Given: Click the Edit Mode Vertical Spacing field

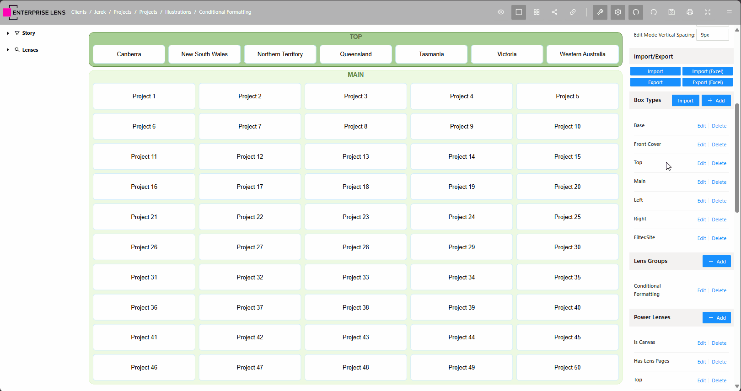Looking at the screenshot, I should [x=712, y=35].
